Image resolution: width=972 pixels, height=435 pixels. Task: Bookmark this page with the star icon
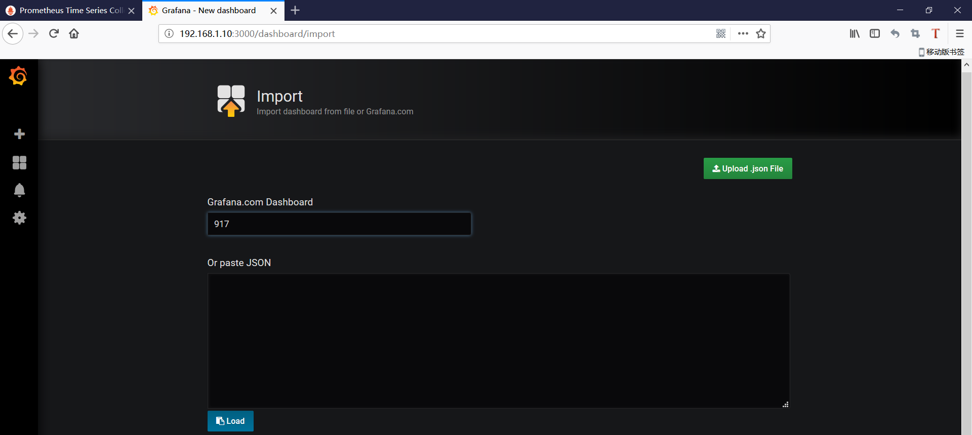(x=760, y=34)
